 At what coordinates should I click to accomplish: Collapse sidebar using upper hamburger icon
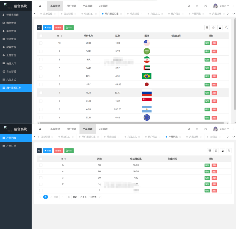tap(40, 6)
